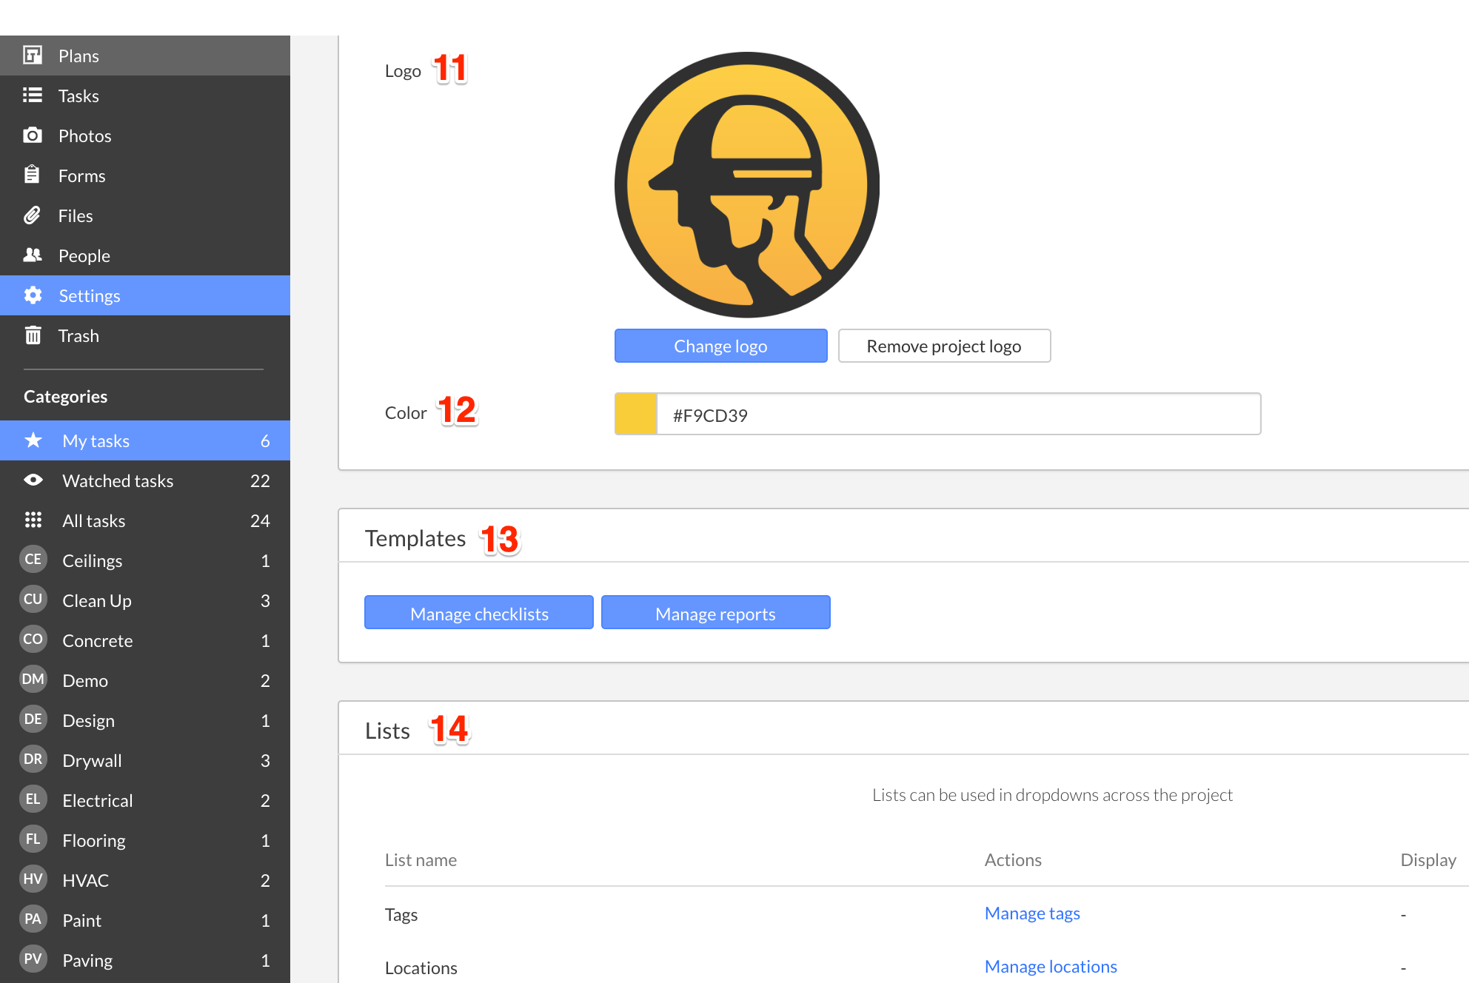
Task: Open the Photos section
Action: pos(145,135)
